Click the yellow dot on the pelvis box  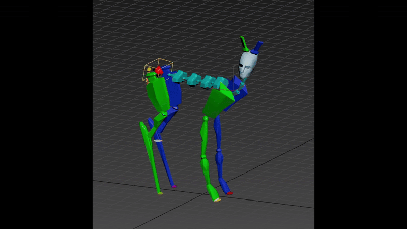click(x=149, y=69)
